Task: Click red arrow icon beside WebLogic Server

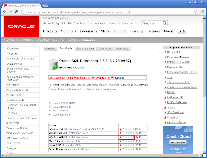Action: point(165,122)
